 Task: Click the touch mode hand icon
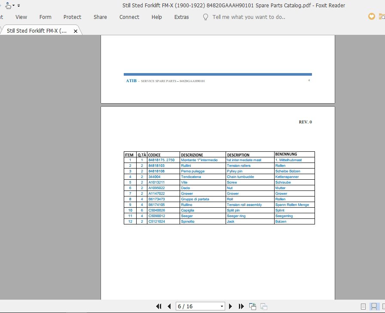[8, 5]
